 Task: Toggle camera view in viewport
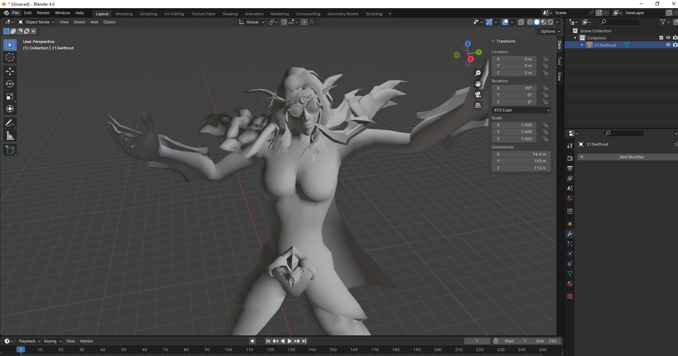point(478,95)
